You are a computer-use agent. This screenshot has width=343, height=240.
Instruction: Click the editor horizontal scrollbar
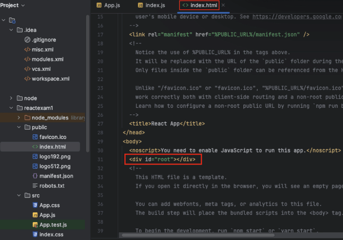click(198, 235)
